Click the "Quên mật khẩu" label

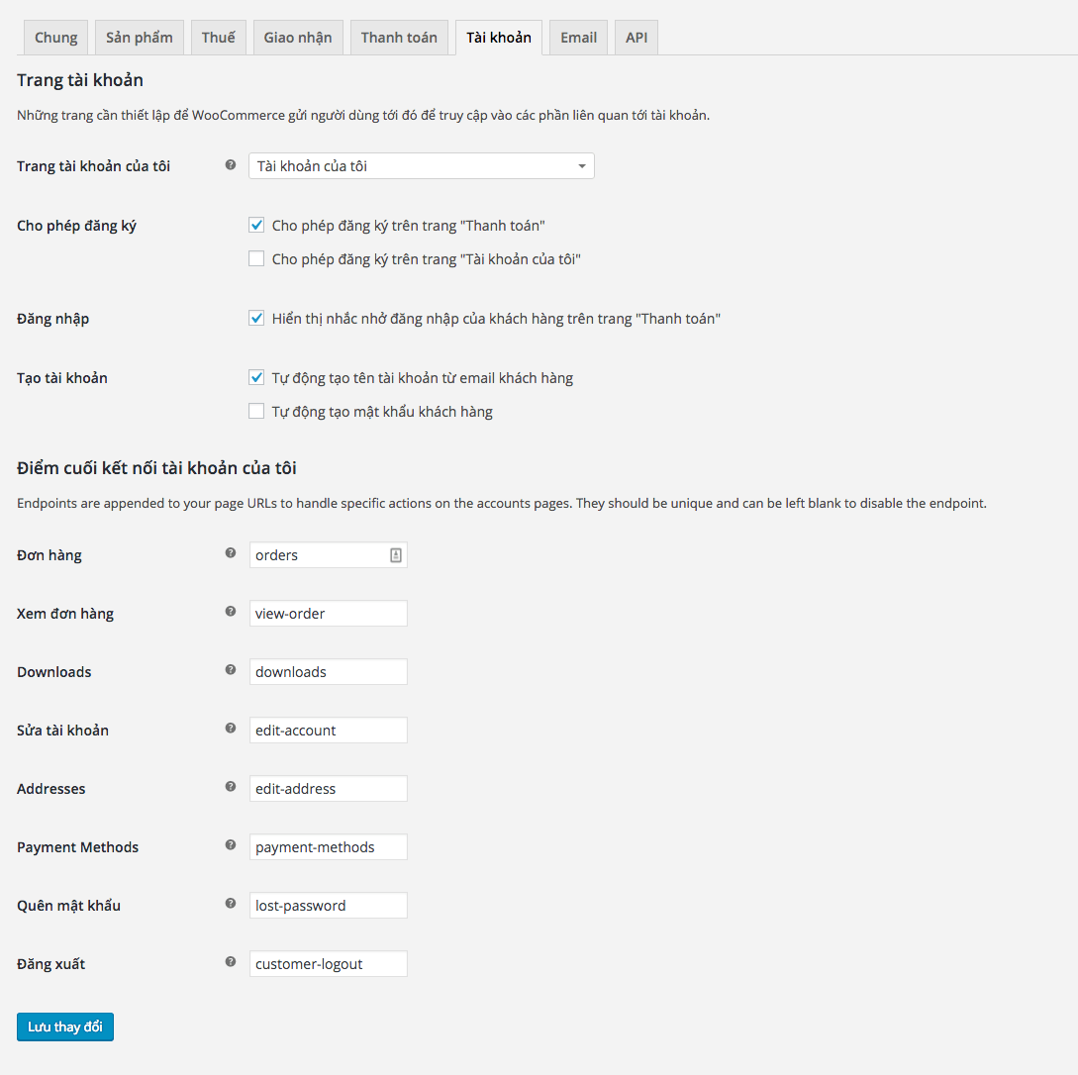[x=68, y=906]
